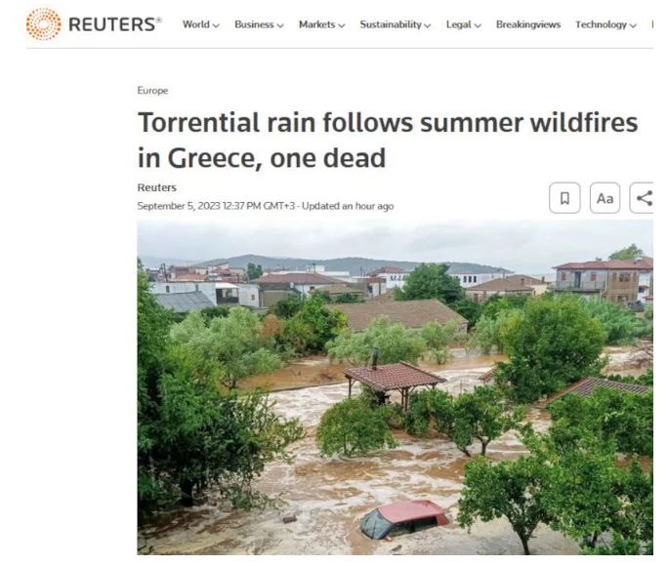Click the Technology menu chevron arrow
Screen dimensions: 668x566
[633, 25]
